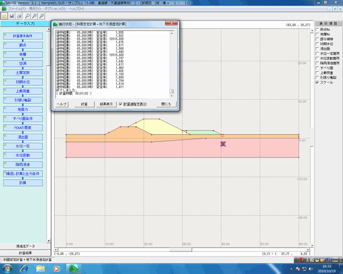Click ヘルプ button in progress dialog

(x=62, y=104)
